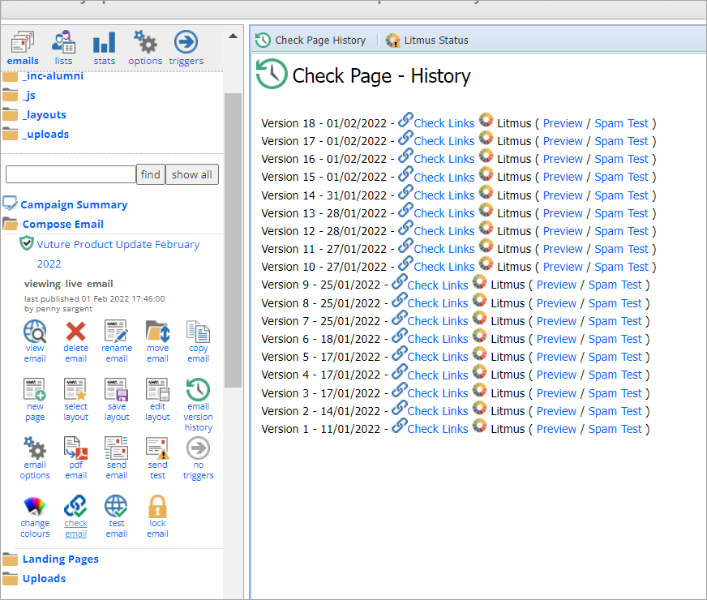
Task: Click the no triggers icon
Action: coord(198,448)
